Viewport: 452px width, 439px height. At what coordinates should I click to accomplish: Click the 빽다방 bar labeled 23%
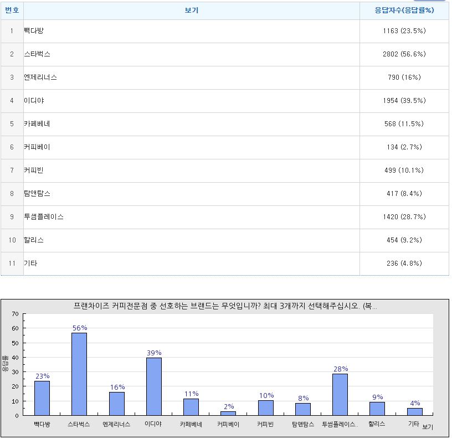[x=42, y=398]
